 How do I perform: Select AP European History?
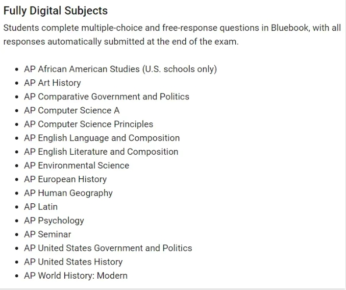(x=65, y=179)
